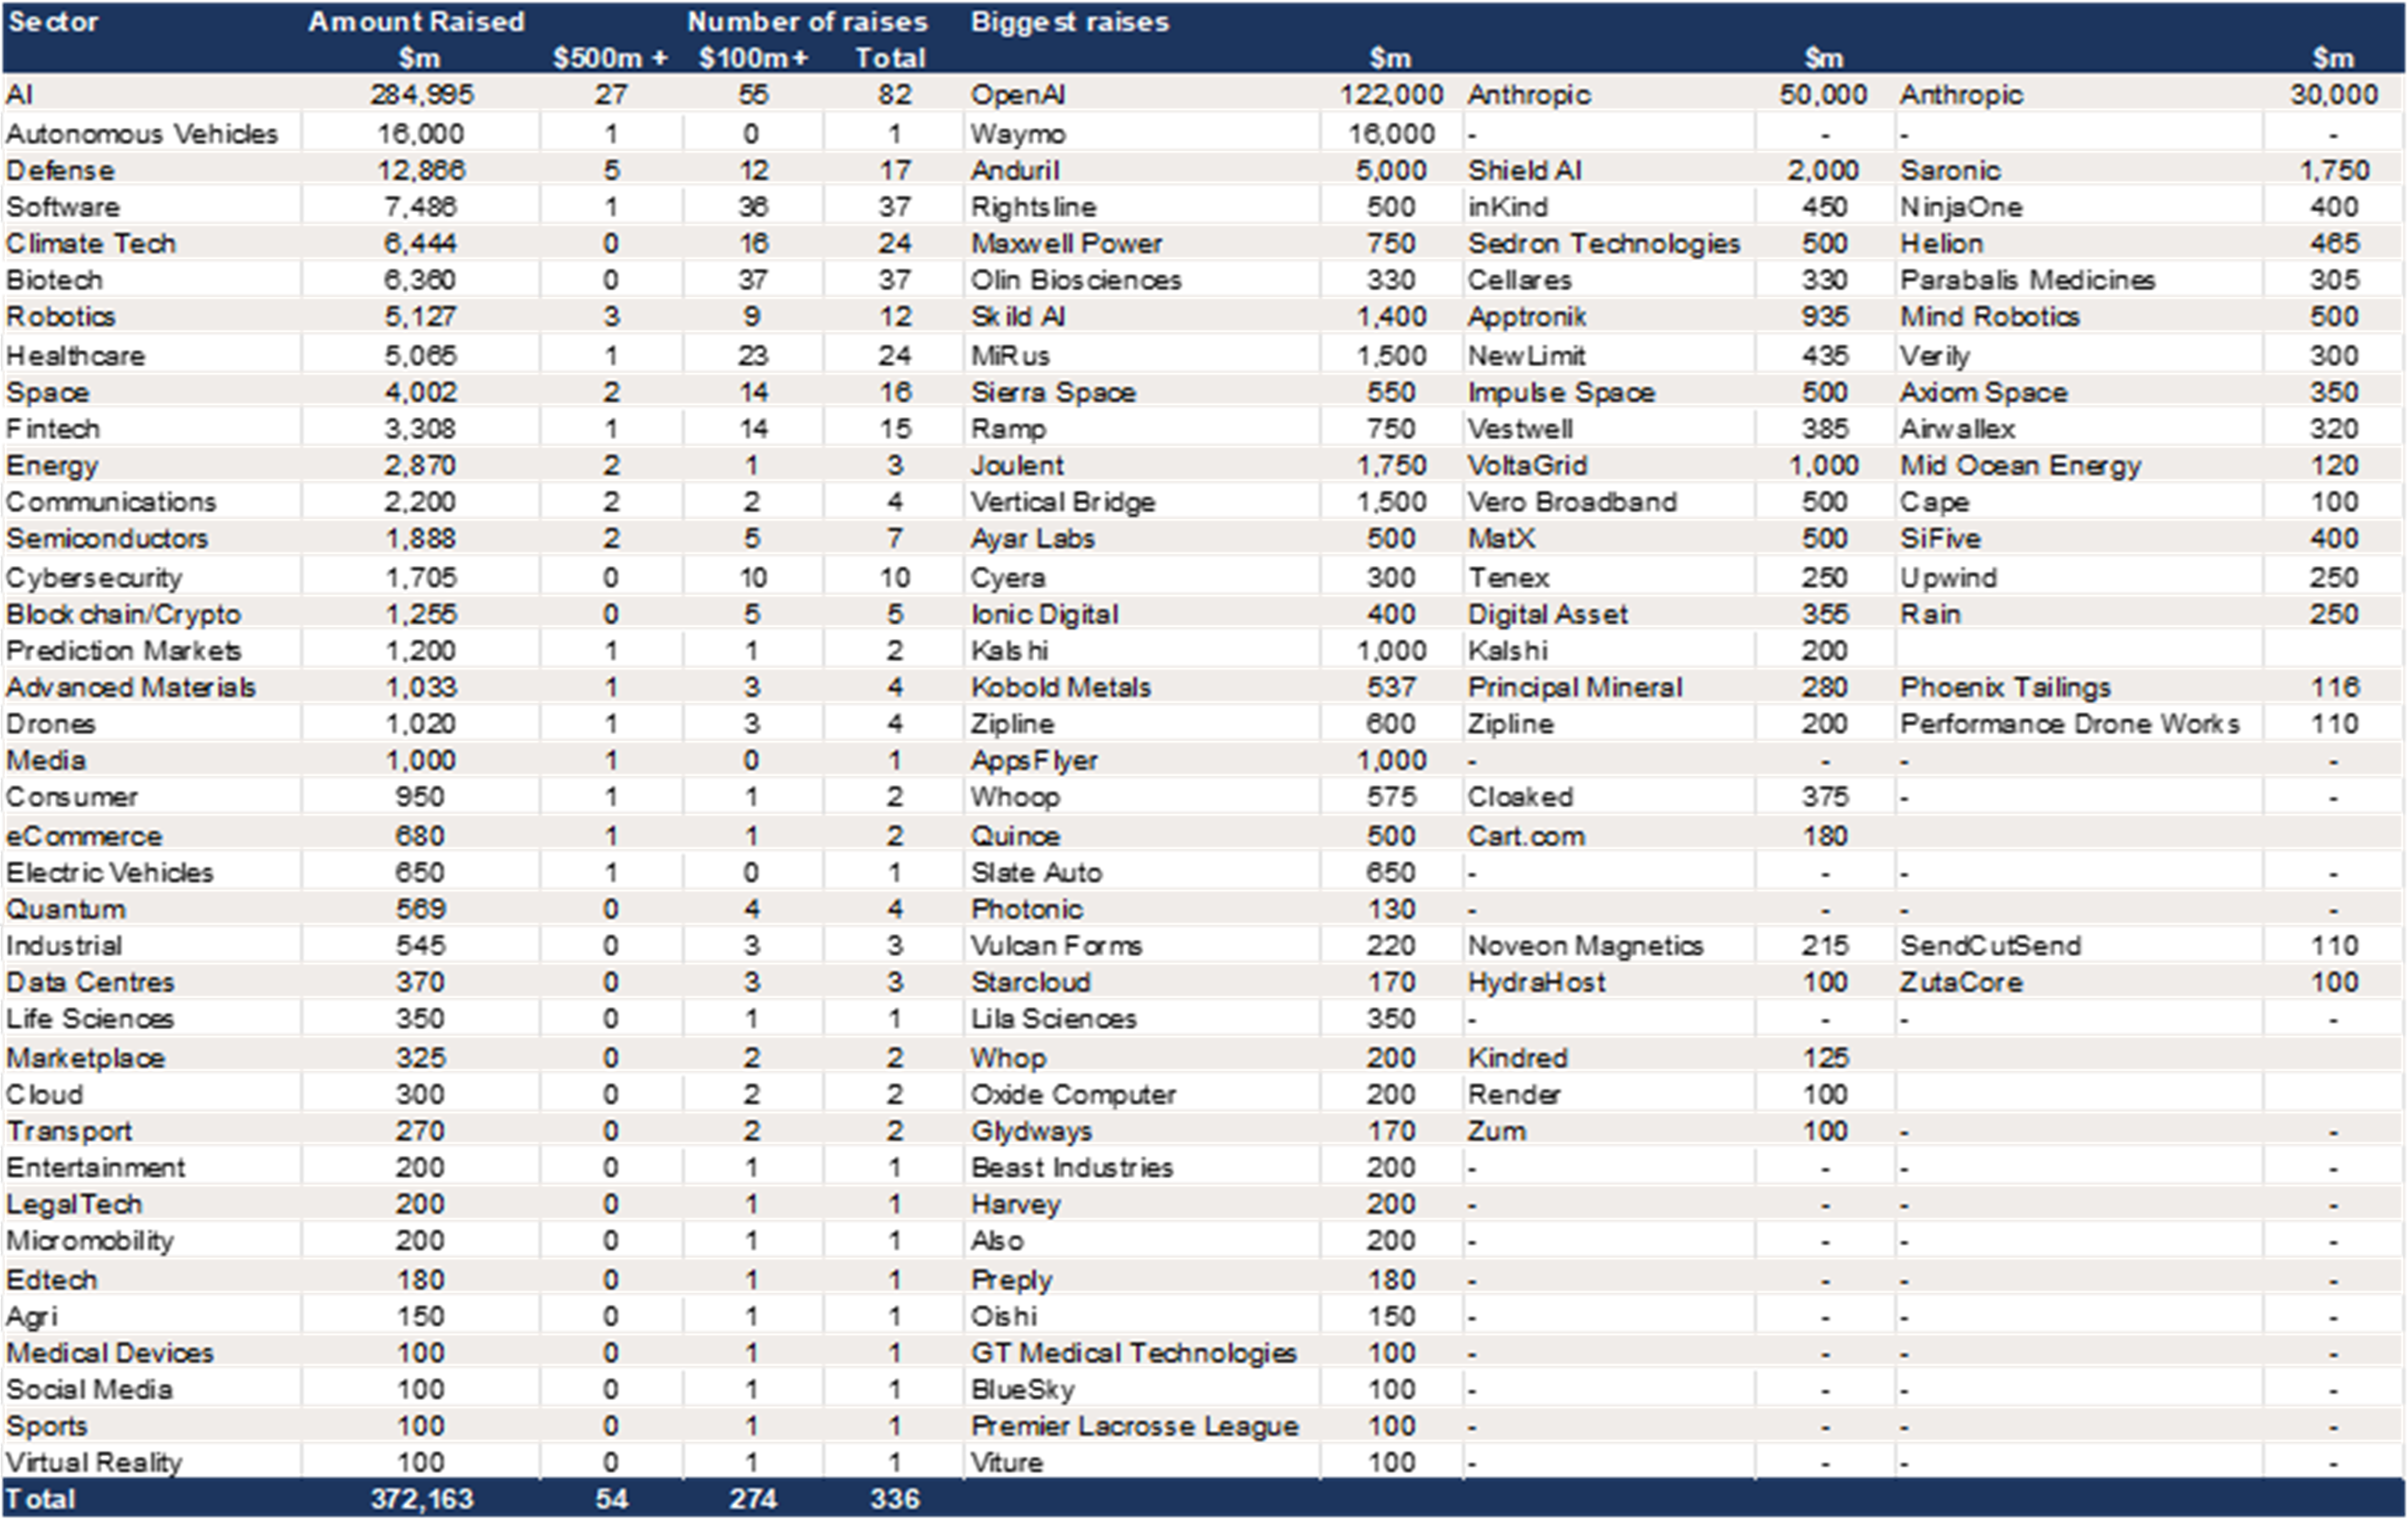Select the Saronic cell

point(1950,170)
